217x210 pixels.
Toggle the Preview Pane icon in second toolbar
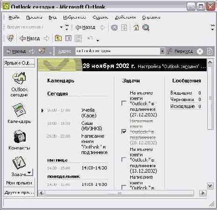(78, 38)
